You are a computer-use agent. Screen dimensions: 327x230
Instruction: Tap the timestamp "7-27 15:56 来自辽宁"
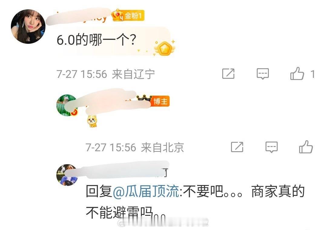coord(106,74)
